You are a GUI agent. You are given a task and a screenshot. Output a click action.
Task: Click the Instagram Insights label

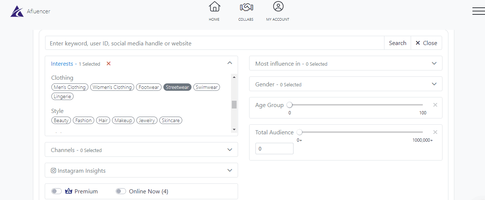click(82, 171)
